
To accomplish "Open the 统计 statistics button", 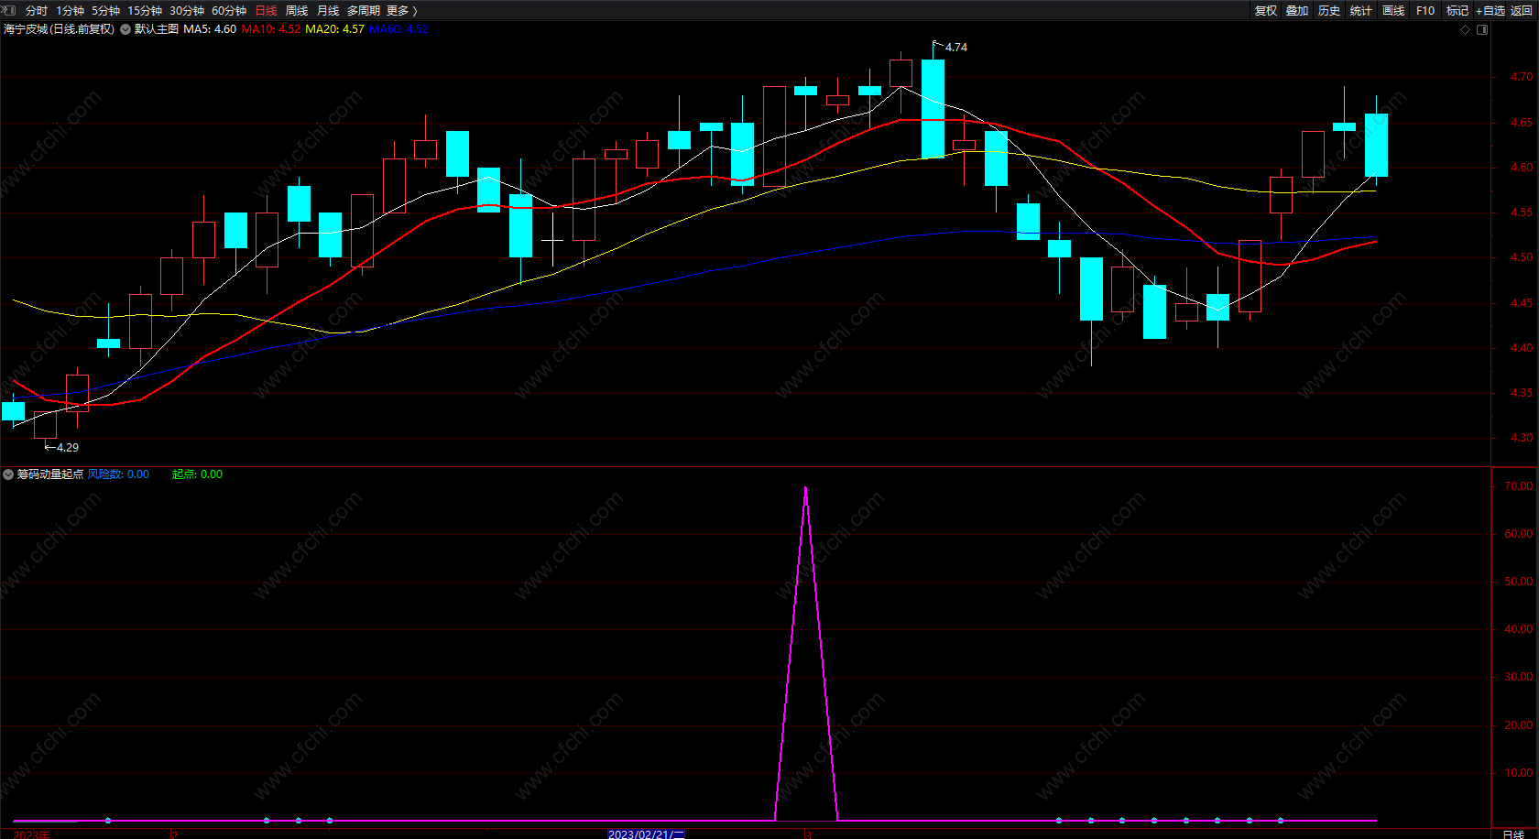I will [1361, 10].
